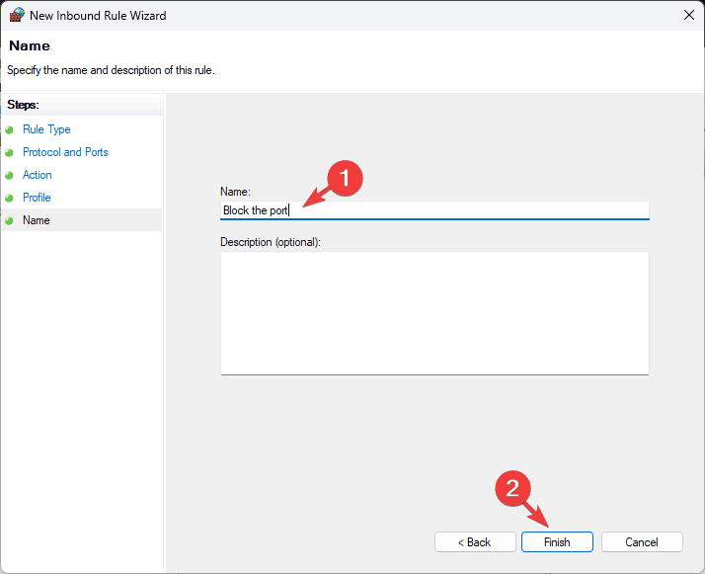Screen dimensions: 705x574
Task: Jump to the Action step
Action: [38, 175]
